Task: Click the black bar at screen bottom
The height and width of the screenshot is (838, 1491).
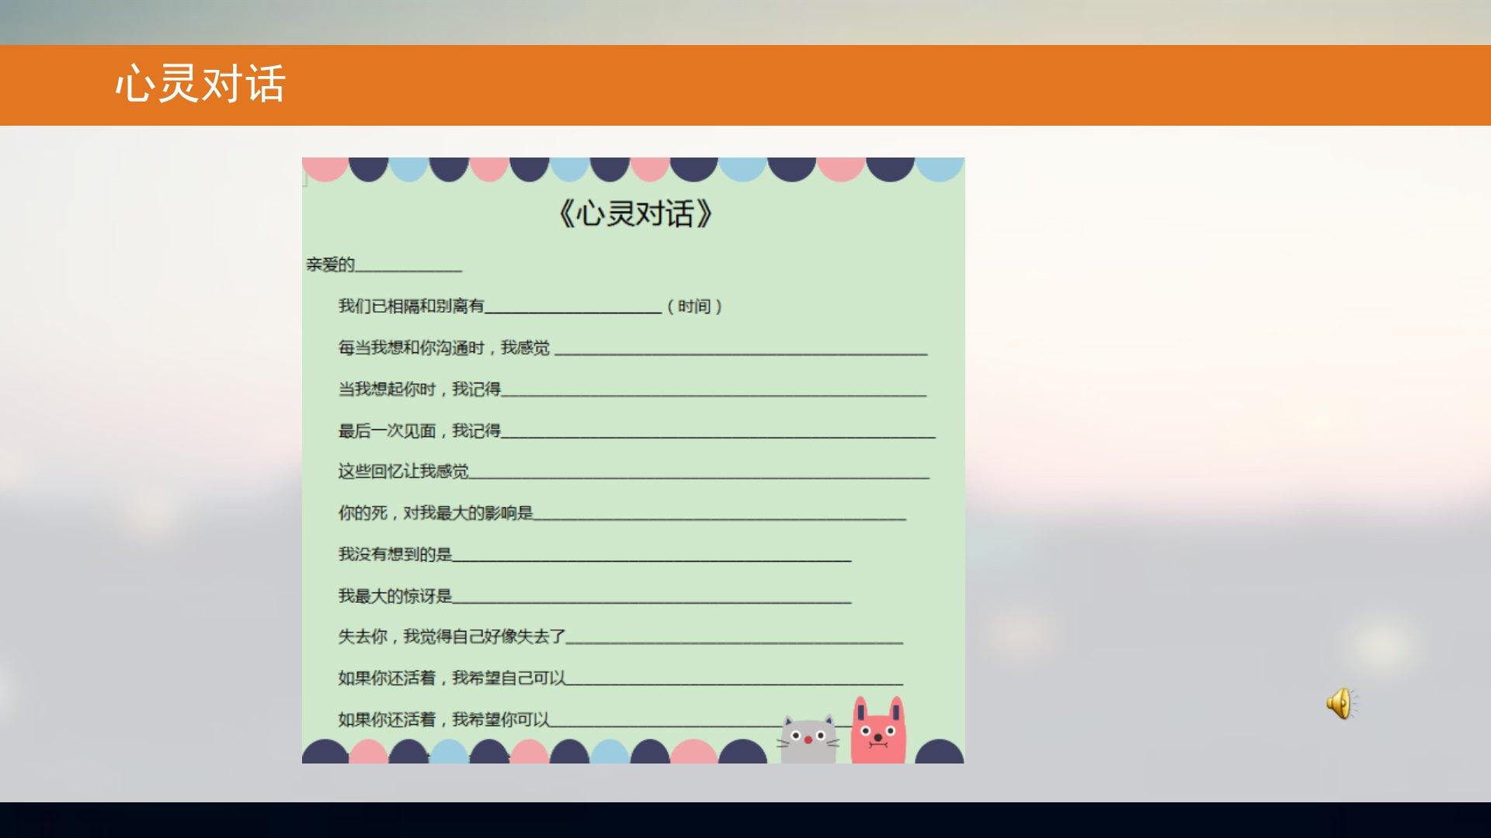Action: pos(745,820)
